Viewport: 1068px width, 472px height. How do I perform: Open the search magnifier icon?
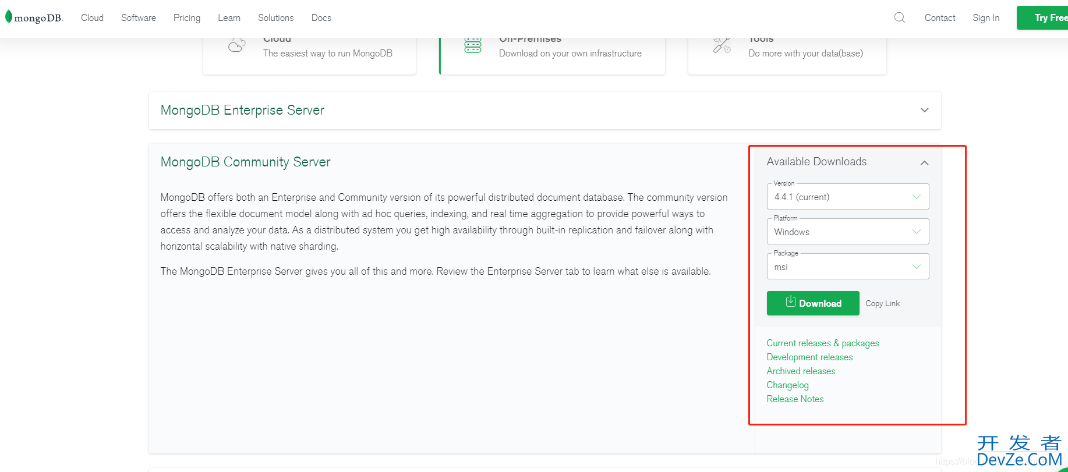pyautogui.click(x=899, y=17)
